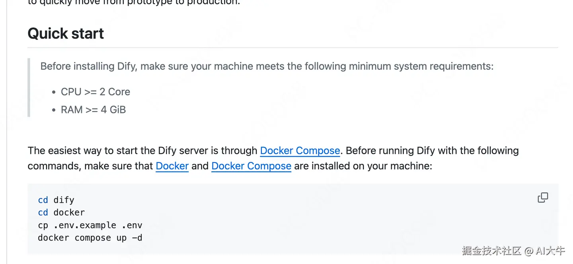Click the gray blockquote bar on left

(x=29, y=87)
